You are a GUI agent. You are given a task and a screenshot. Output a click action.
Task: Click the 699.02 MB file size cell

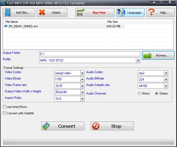(113, 26)
